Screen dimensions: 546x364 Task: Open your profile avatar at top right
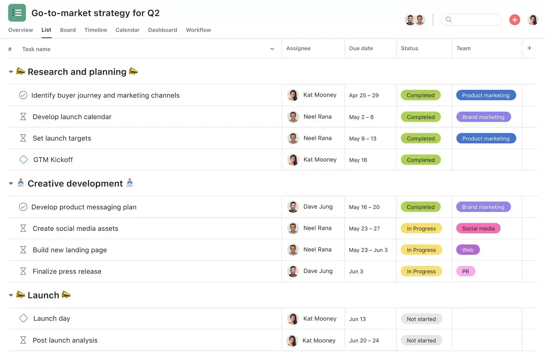(533, 20)
